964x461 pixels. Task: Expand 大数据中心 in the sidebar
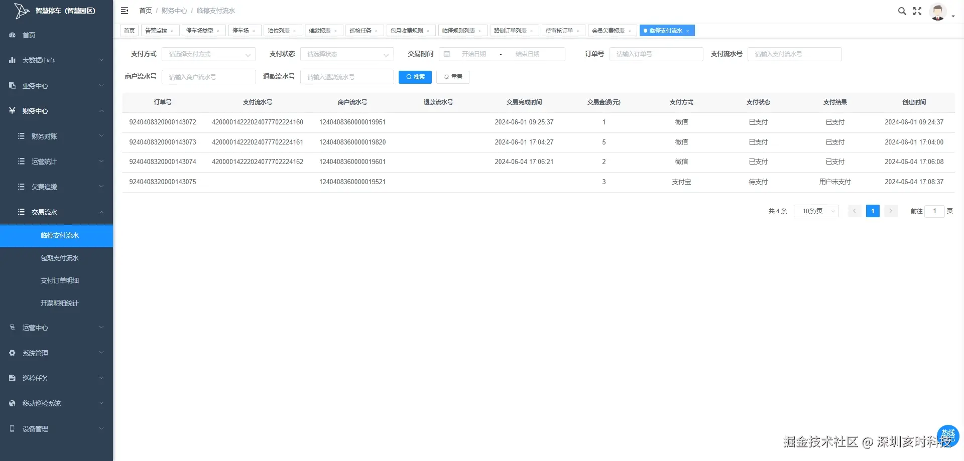tap(56, 60)
